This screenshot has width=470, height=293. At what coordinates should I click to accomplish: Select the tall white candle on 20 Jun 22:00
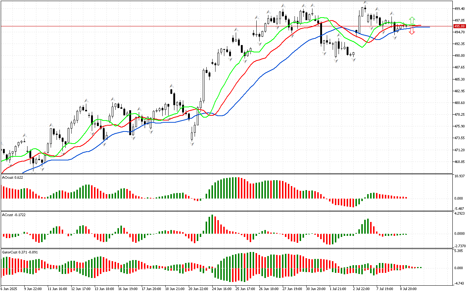click(204, 85)
